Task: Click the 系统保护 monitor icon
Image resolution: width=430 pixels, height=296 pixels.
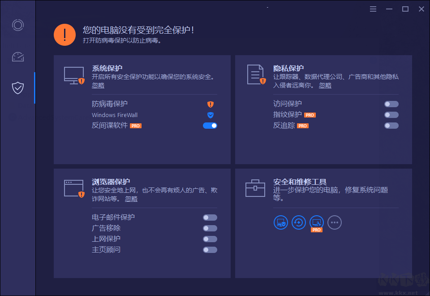Action: (74, 75)
